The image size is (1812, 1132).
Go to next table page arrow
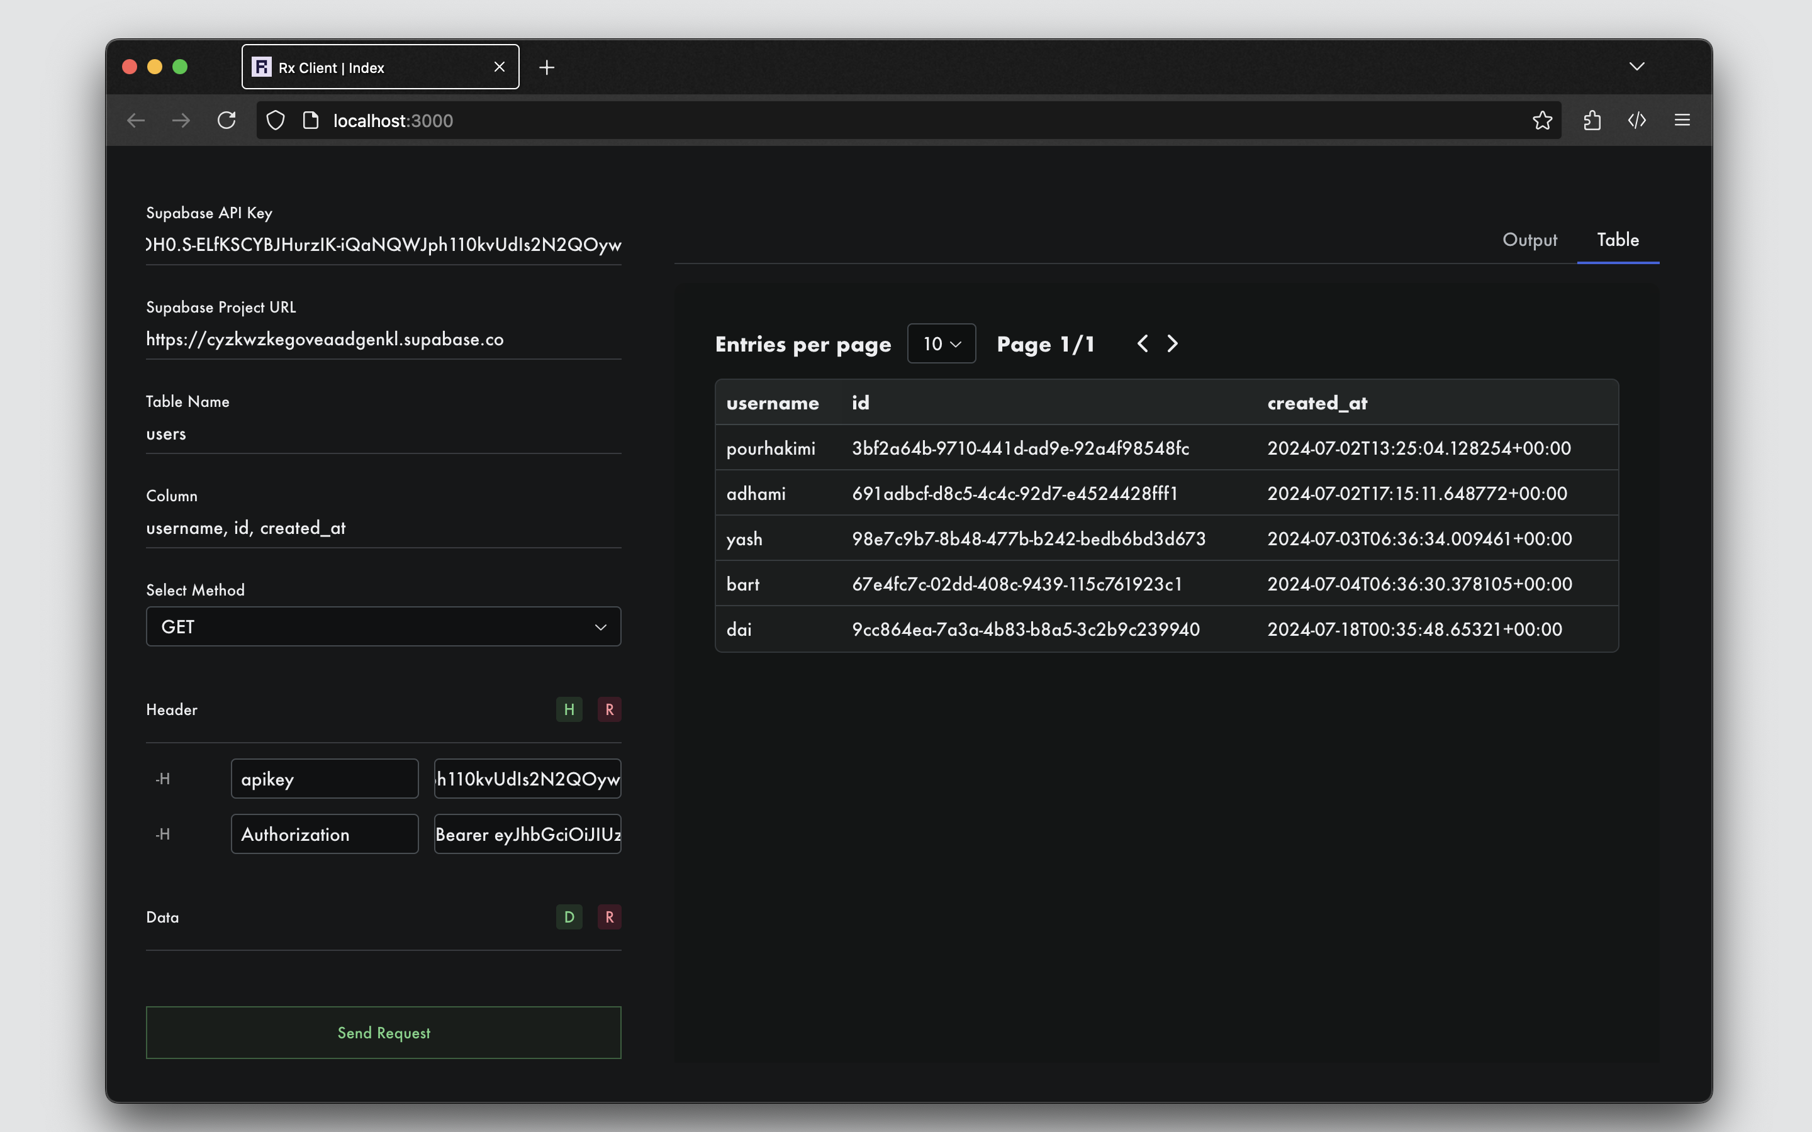click(1173, 343)
